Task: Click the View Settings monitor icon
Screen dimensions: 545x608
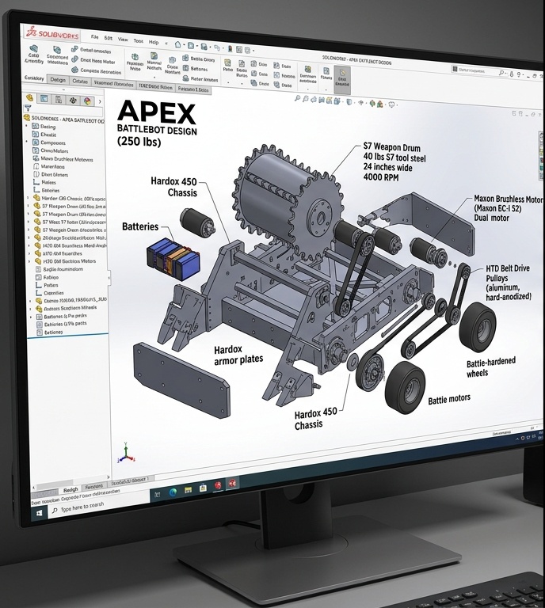Action: [391, 104]
